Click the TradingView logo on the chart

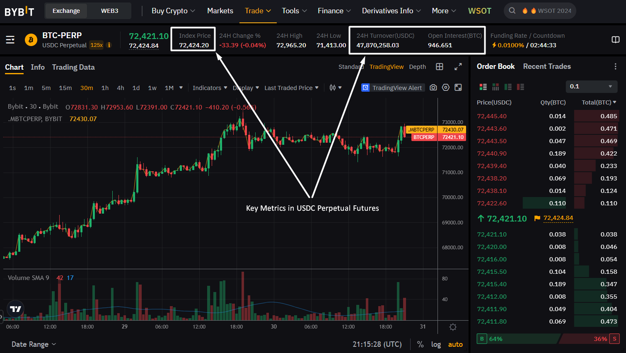point(15,309)
